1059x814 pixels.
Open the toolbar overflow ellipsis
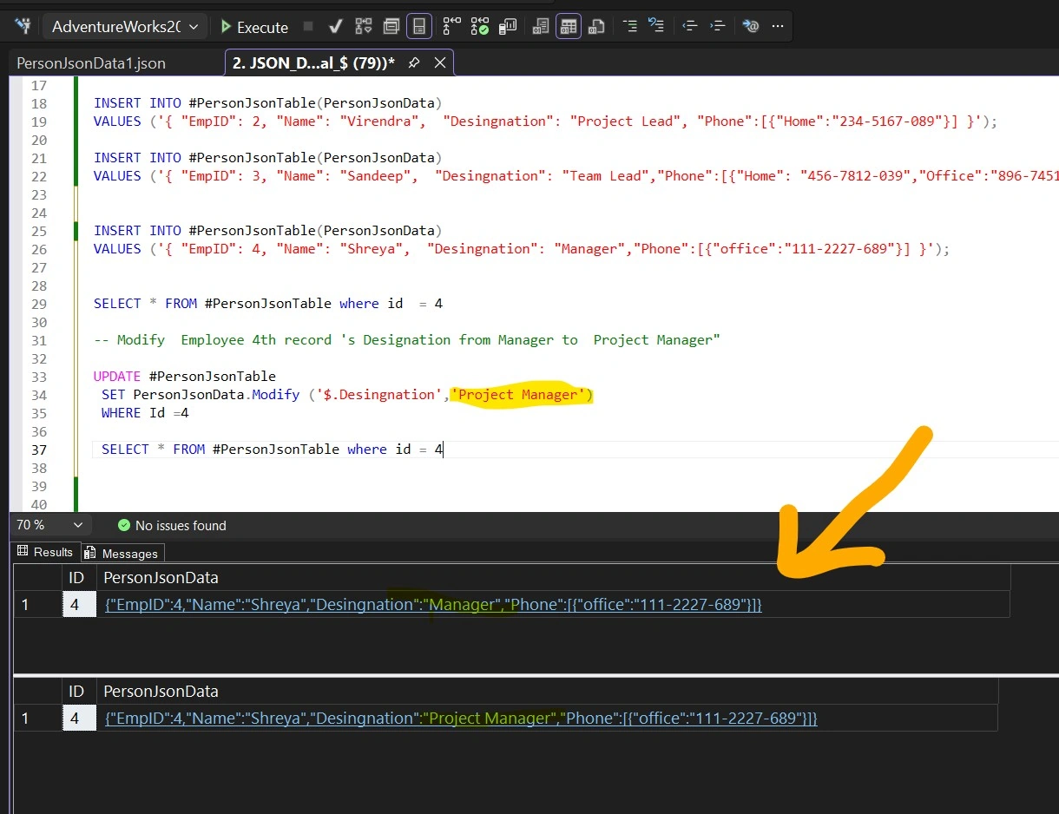[x=778, y=27]
